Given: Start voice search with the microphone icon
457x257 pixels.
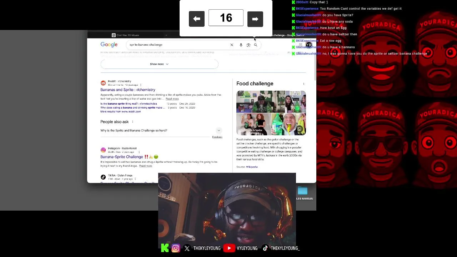Looking at the screenshot, I should [x=241, y=45].
